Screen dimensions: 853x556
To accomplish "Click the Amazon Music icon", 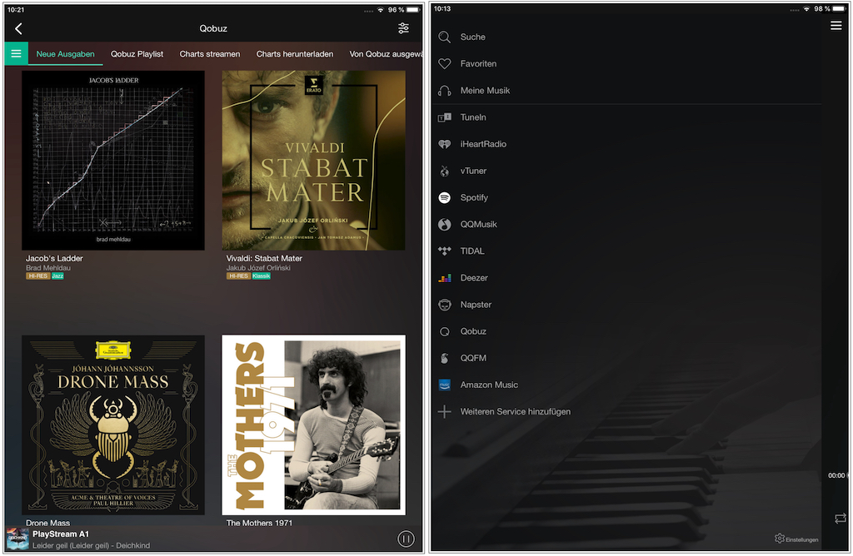I will [x=445, y=385].
